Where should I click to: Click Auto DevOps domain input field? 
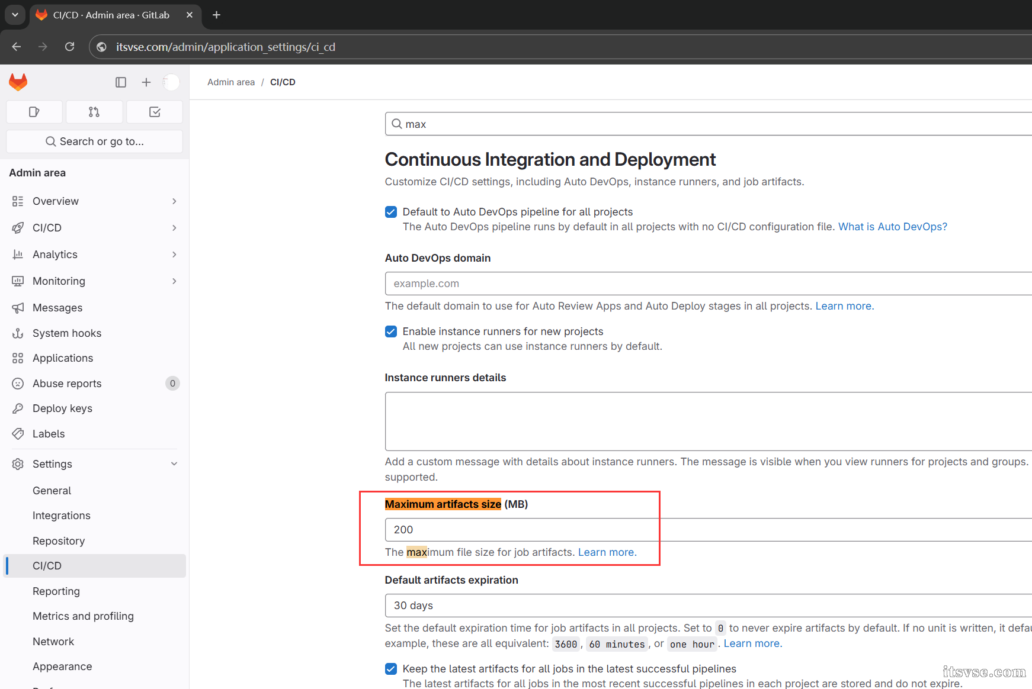(708, 284)
